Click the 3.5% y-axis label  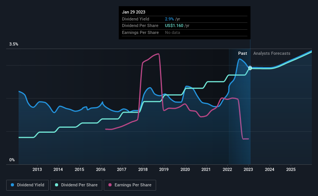pos(14,44)
